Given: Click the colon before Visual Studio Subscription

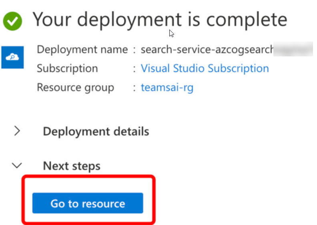Looking at the screenshot, I should [x=134, y=69].
